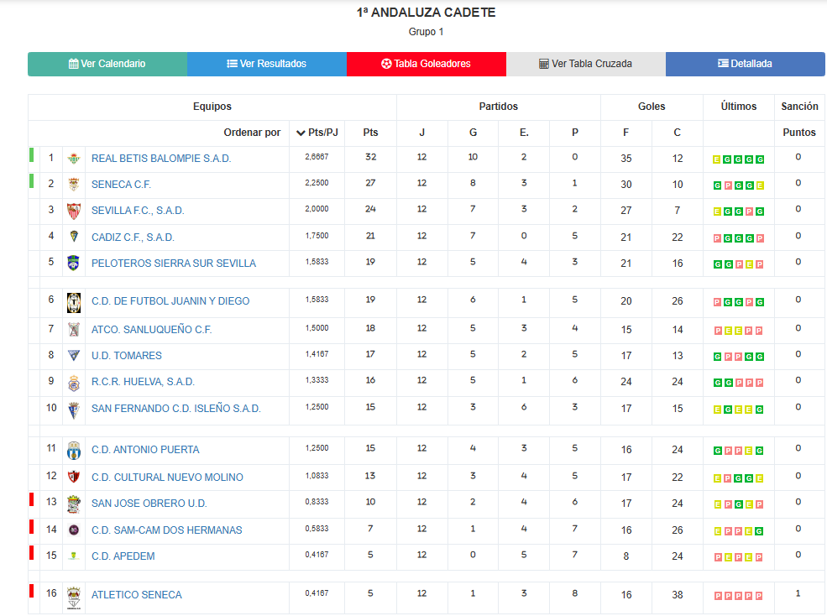Click the Sanción column header
The height and width of the screenshot is (616, 827).
point(799,107)
